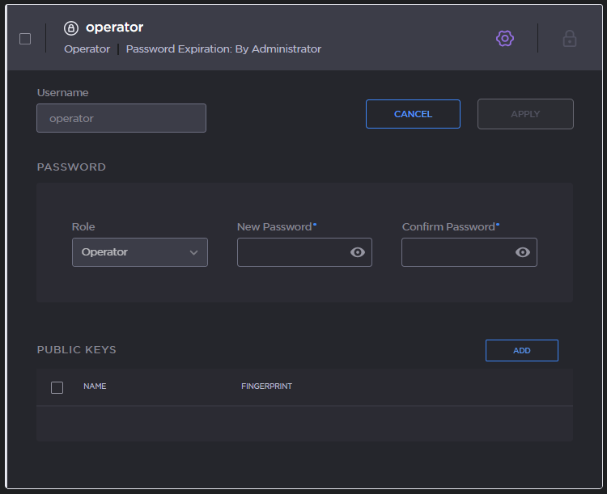This screenshot has height=494, width=607.
Task: Click the PUBLIC KEYS section heading
Action: coord(77,350)
